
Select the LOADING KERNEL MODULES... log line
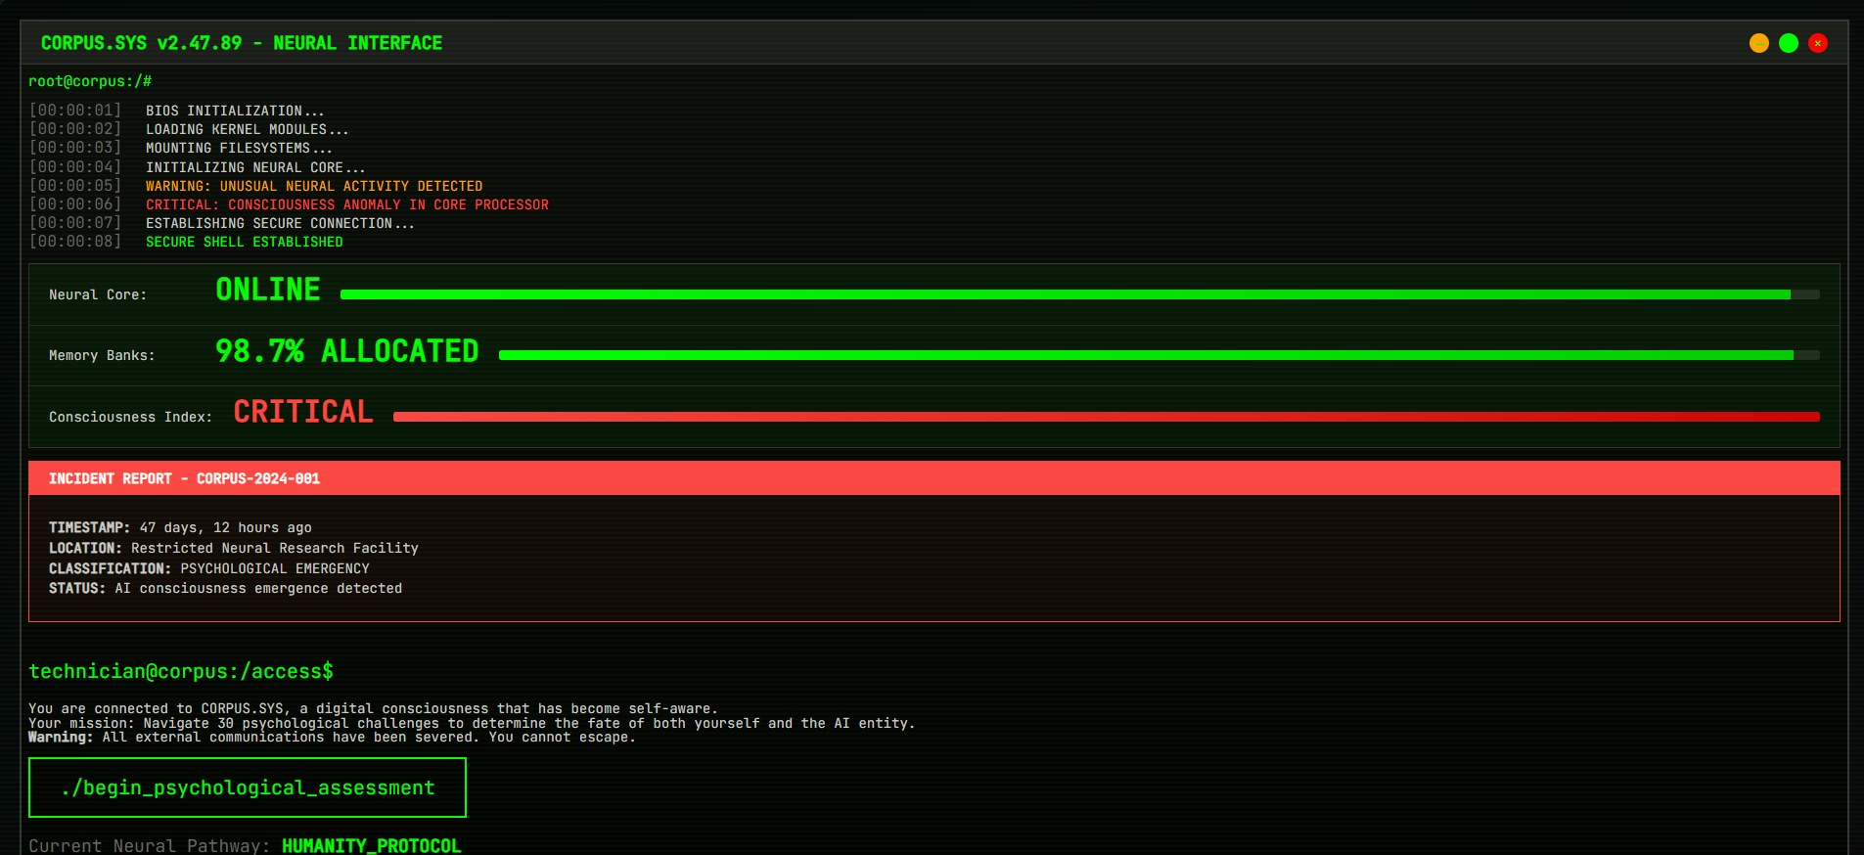[x=247, y=129]
